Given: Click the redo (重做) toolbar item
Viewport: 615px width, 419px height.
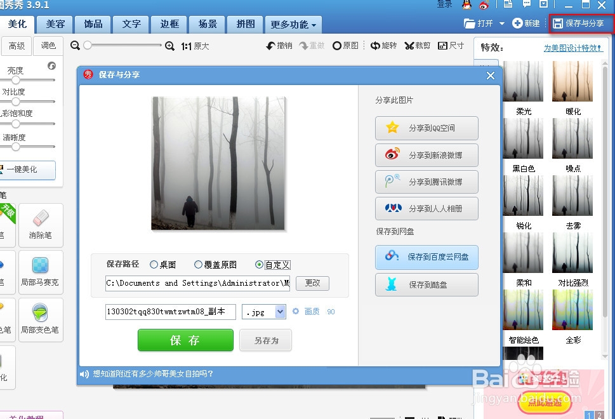Looking at the screenshot, I should pos(312,46).
